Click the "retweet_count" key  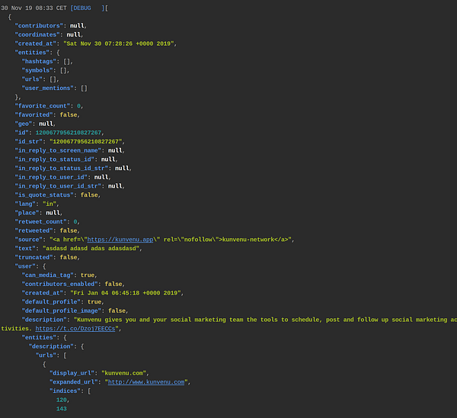pyautogui.click(x=41, y=222)
